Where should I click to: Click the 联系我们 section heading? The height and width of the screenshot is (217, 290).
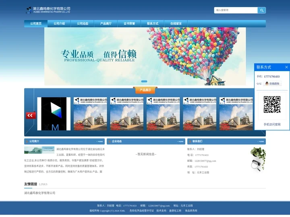197,141
